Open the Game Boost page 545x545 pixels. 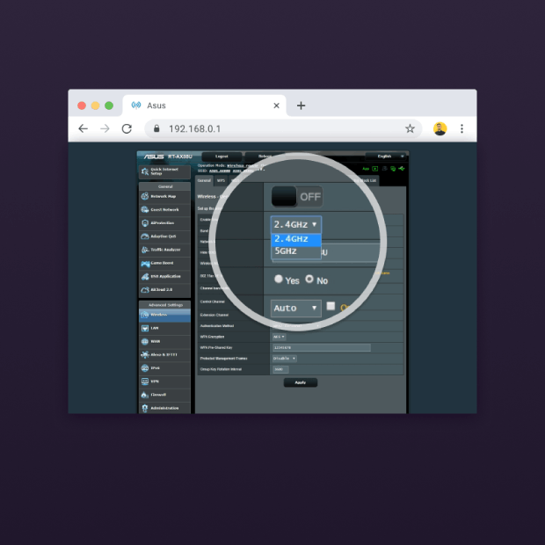tap(164, 263)
